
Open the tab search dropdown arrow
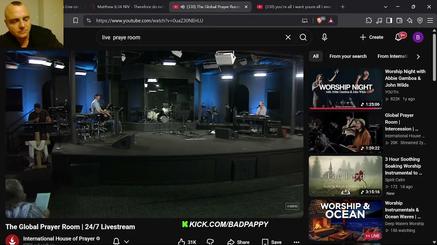[x=385, y=7]
